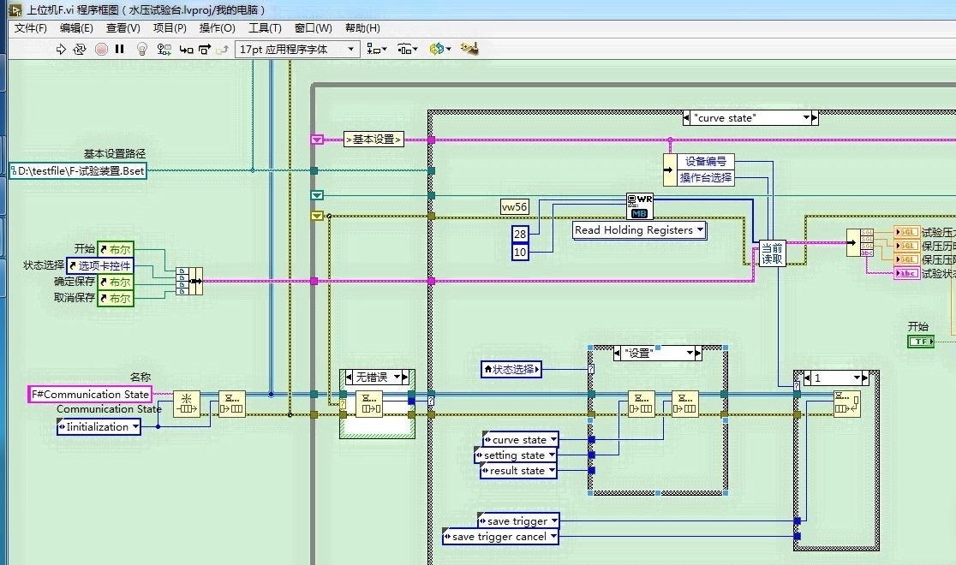Select the F#Communication State string constant
The width and height of the screenshot is (956, 565).
tap(90, 395)
